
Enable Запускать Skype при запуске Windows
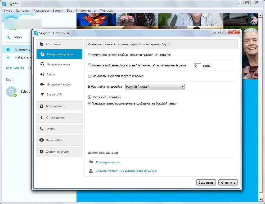pos(89,76)
